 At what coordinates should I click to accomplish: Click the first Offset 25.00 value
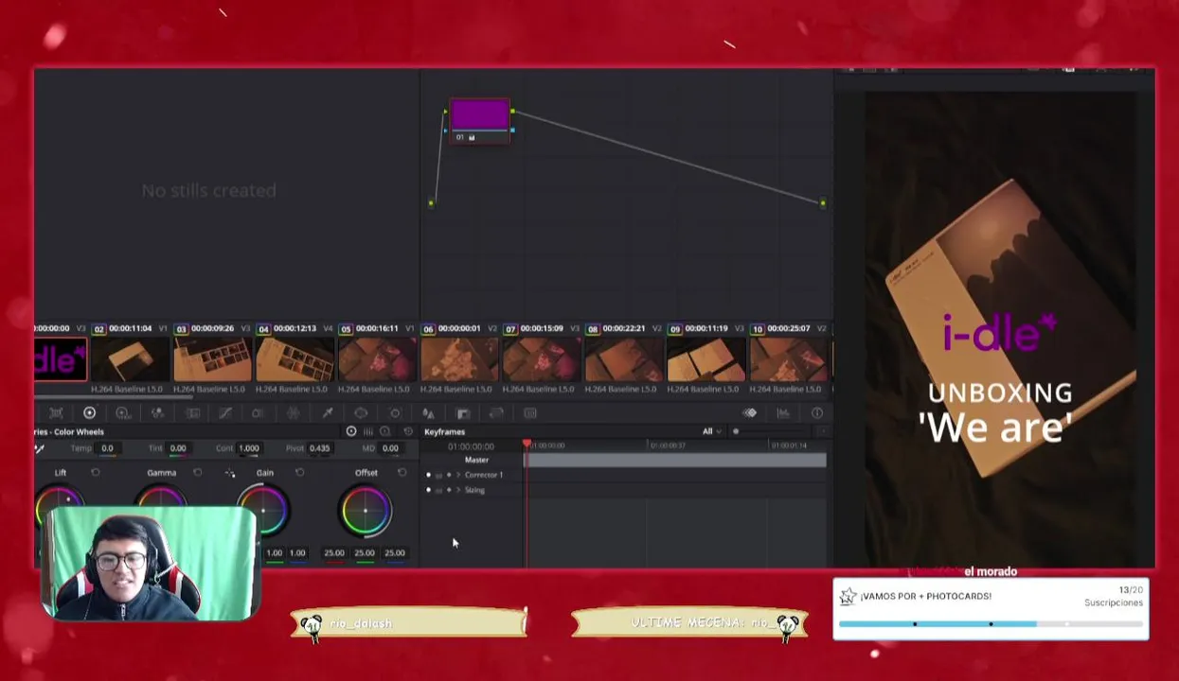[x=334, y=553]
